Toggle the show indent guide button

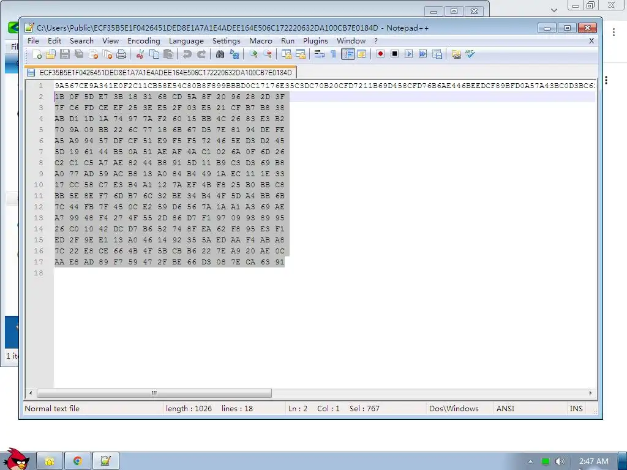point(348,54)
